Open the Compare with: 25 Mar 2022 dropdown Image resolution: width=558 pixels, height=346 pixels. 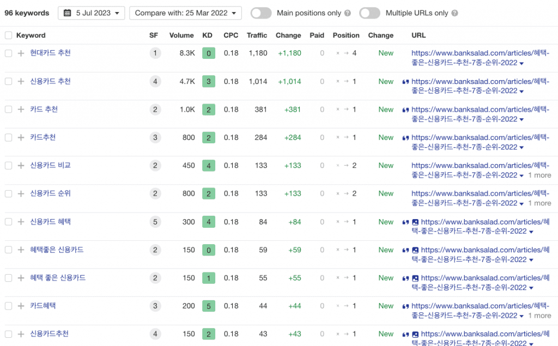pos(185,13)
